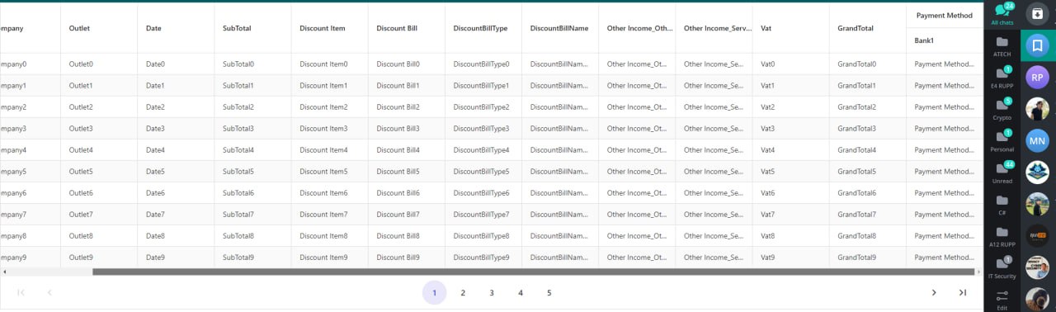The width and height of the screenshot is (1056, 312).
Task: Open the Unread chat folder
Action: point(1002,173)
